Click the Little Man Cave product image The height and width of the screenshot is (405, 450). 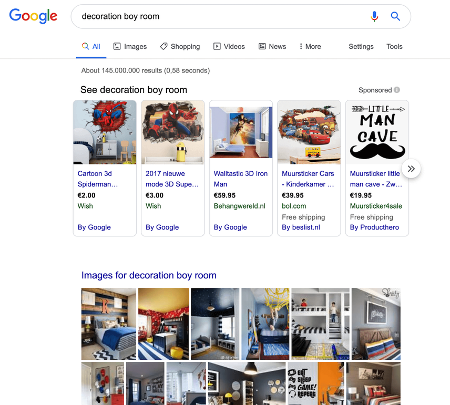377,132
